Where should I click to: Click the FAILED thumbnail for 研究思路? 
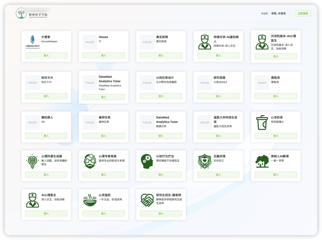[205, 83]
